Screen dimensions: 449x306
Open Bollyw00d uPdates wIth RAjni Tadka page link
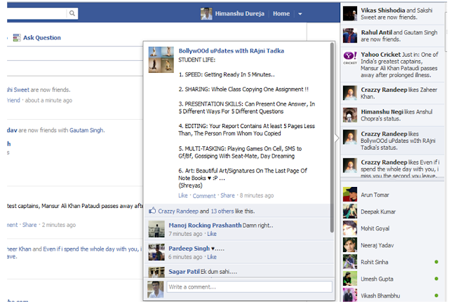(231, 51)
